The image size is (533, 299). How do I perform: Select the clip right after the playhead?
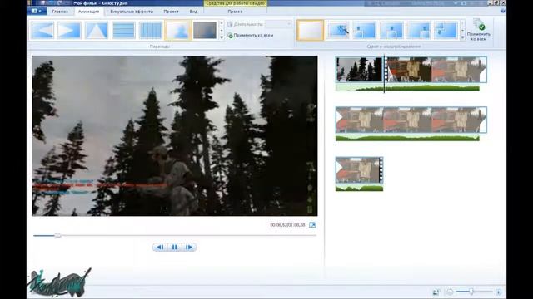tap(436, 70)
